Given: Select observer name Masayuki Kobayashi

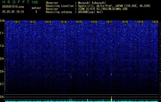Looking at the screenshot, I should tap(92, 3).
